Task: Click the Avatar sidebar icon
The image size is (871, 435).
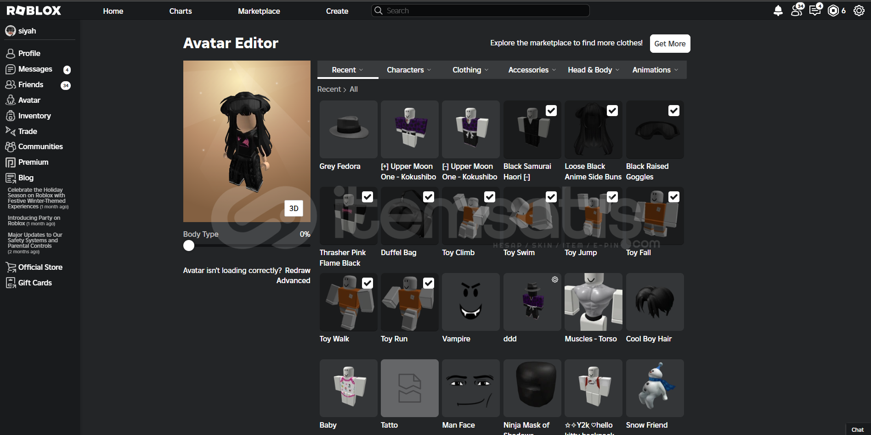Action: [x=11, y=100]
